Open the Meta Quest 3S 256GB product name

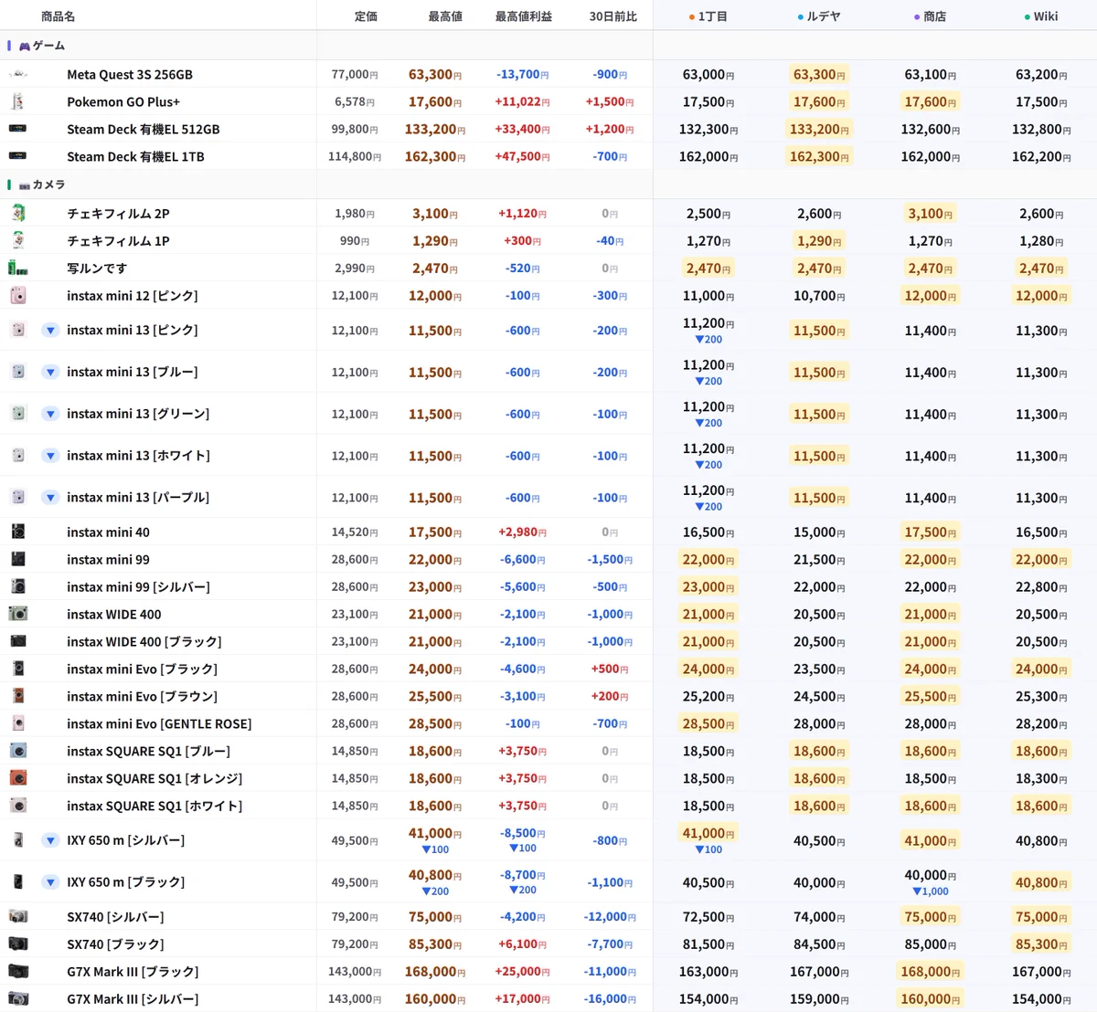(130, 75)
